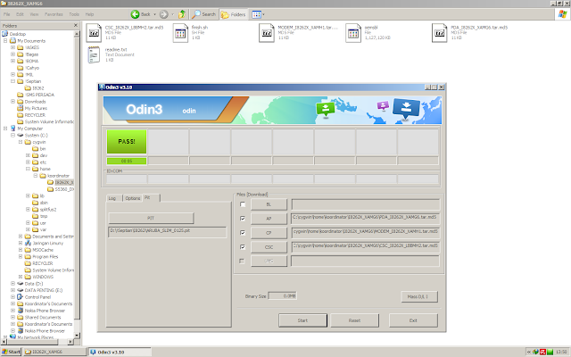The width and height of the screenshot is (571, 357).
Task: Collapse the !Septian folder node
Action: point(12,81)
